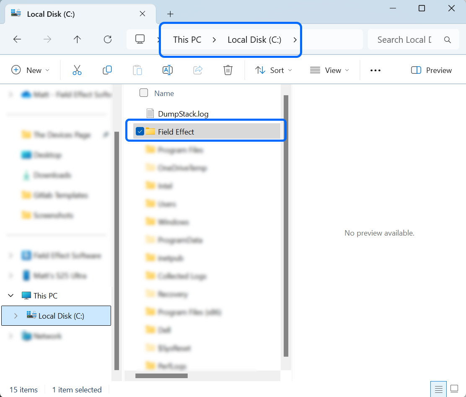Click the Local Disk drive icon in tab
The width and height of the screenshot is (466, 397).
[16, 13]
